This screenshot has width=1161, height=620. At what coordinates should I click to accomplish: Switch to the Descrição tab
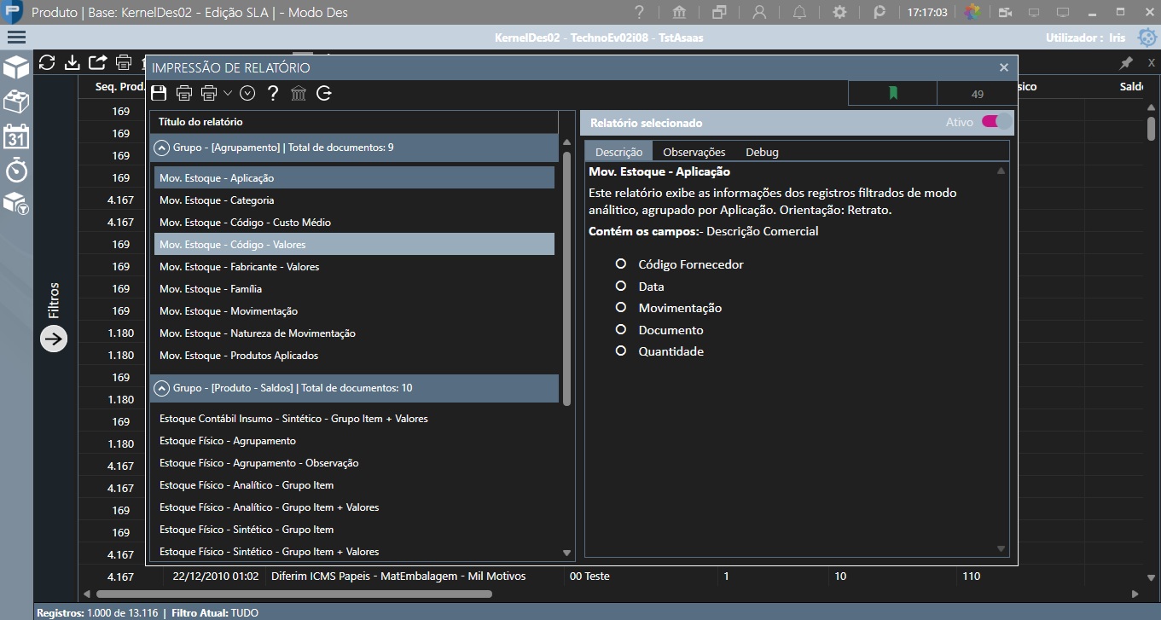(x=618, y=152)
